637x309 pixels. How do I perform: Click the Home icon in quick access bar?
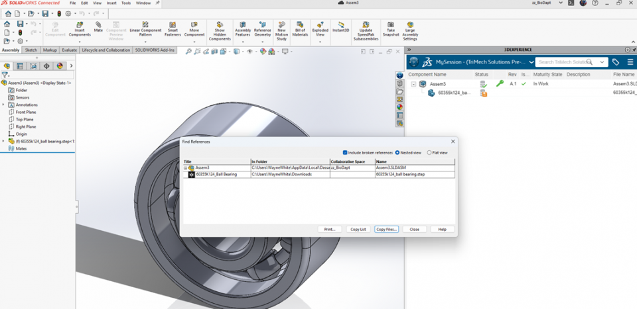tap(8, 14)
